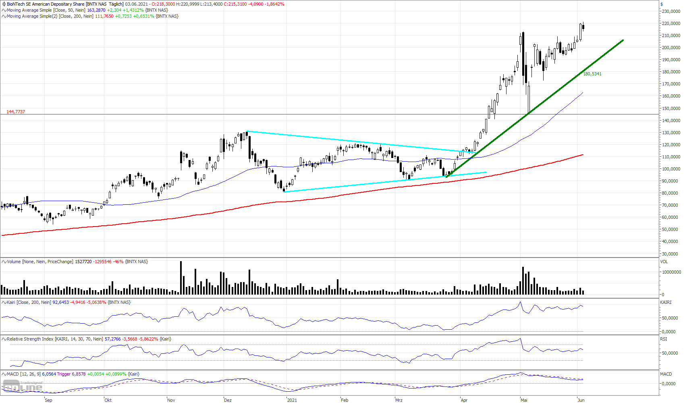This screenshot has width=685, height=403.
Task: Click the Jun month label on time axis
Action: click(x=581, y=400)
